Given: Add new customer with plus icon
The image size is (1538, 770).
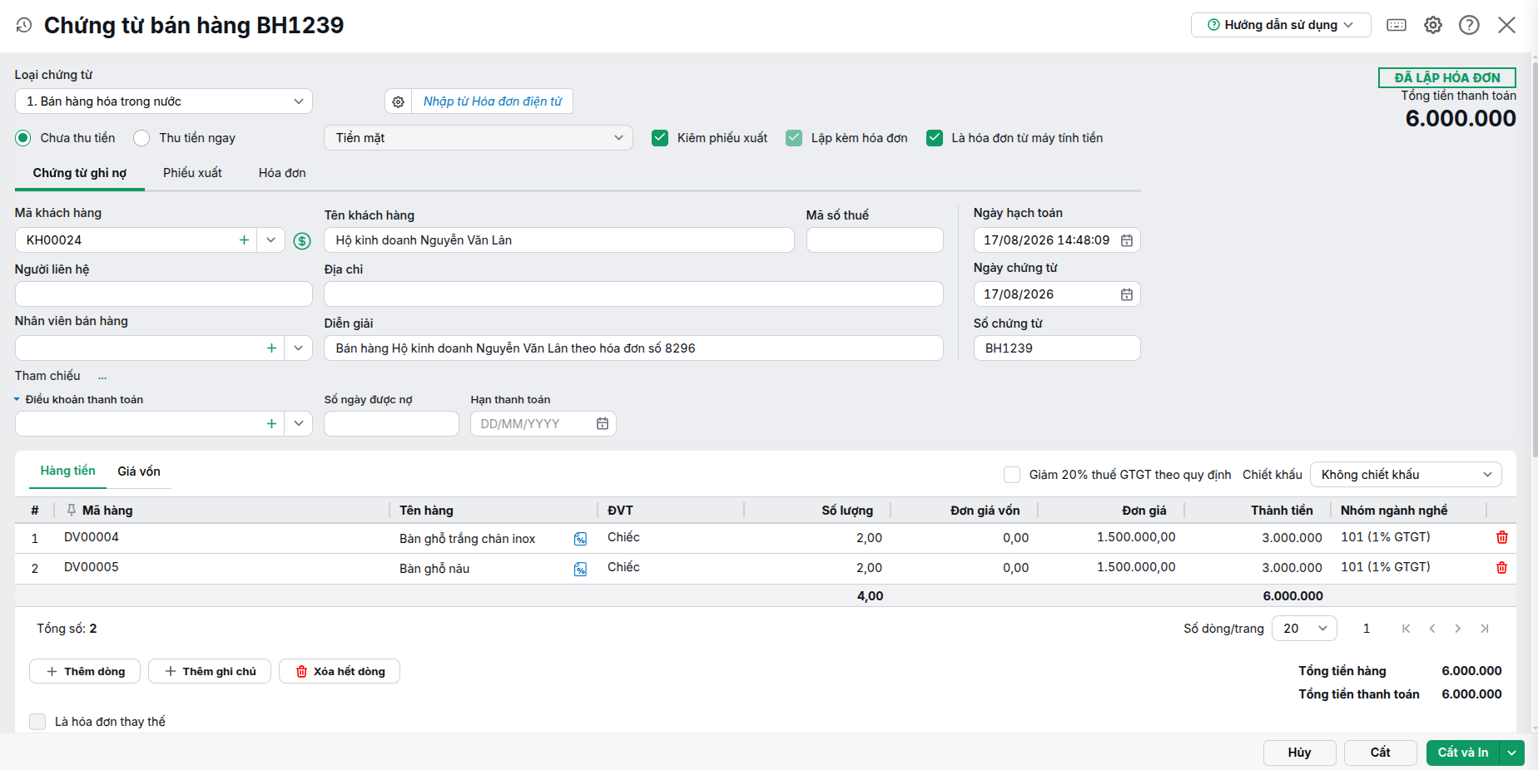Looking at the screenshot, I should pos(244,240).
